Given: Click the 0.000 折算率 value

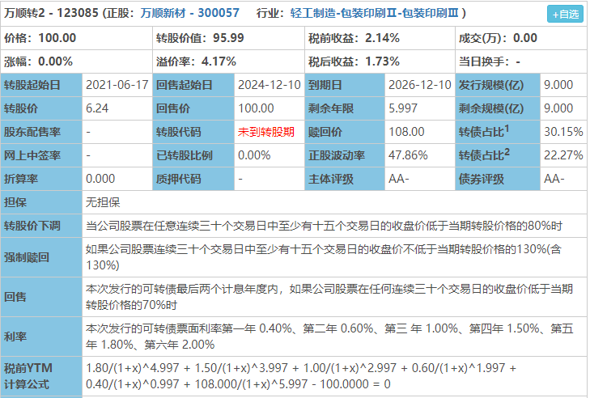Looking at the screenshot, I should point(117,179).
